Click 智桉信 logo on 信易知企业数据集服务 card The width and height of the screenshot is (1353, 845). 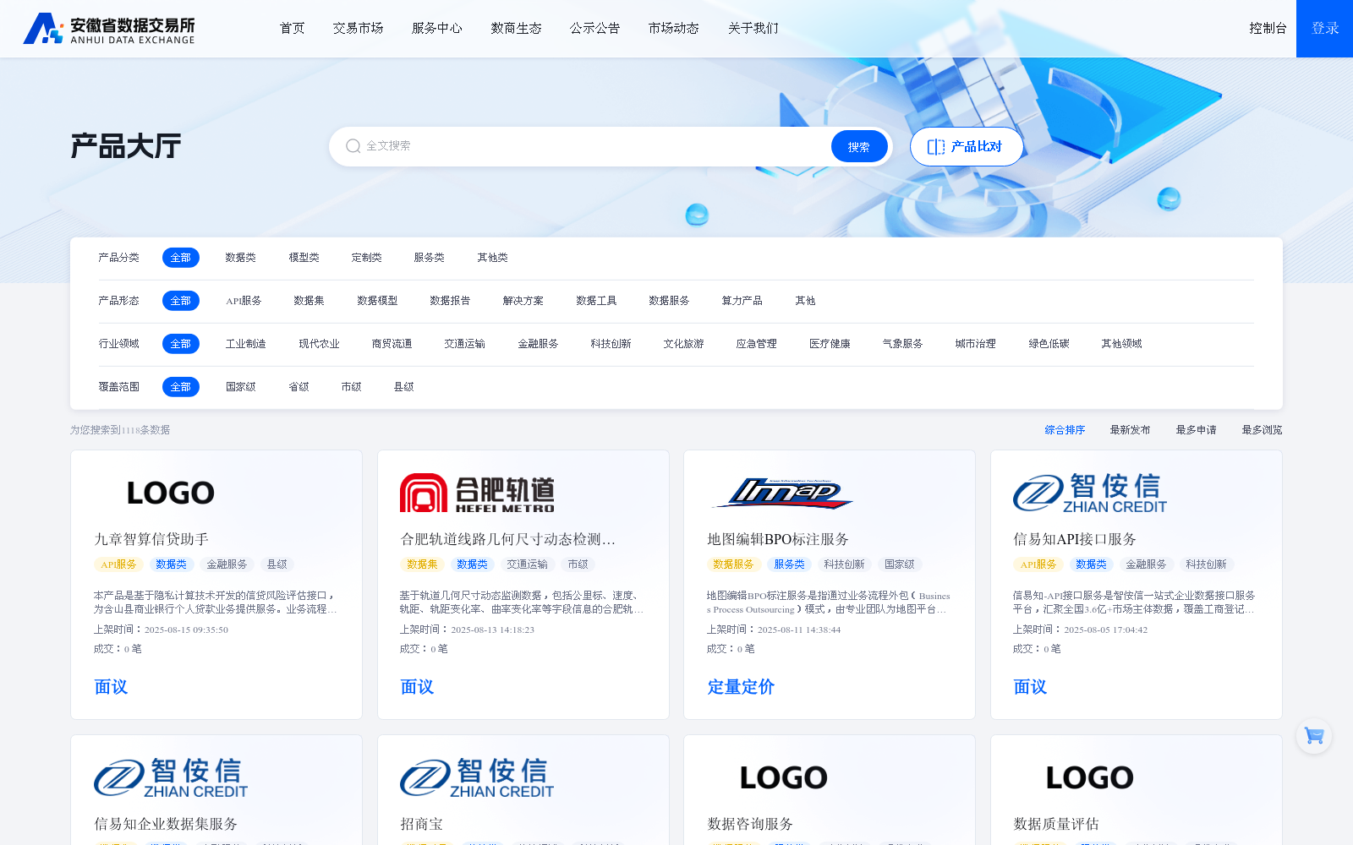(171, 778)
